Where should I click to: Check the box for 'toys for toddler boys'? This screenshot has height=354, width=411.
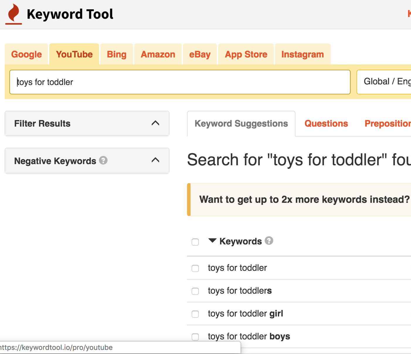pyautogui.click(x=195, y=337)
